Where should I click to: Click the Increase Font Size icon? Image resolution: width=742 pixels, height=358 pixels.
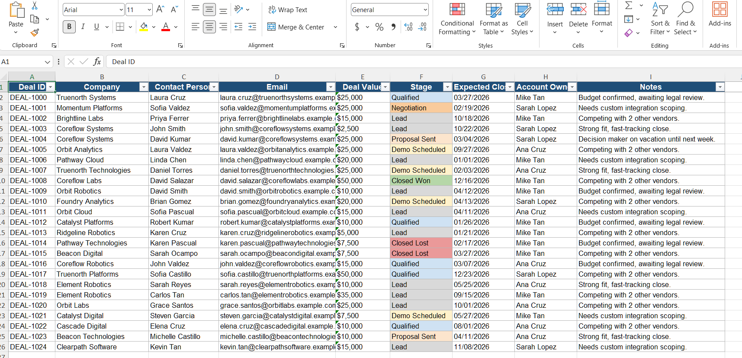[160, 9]
